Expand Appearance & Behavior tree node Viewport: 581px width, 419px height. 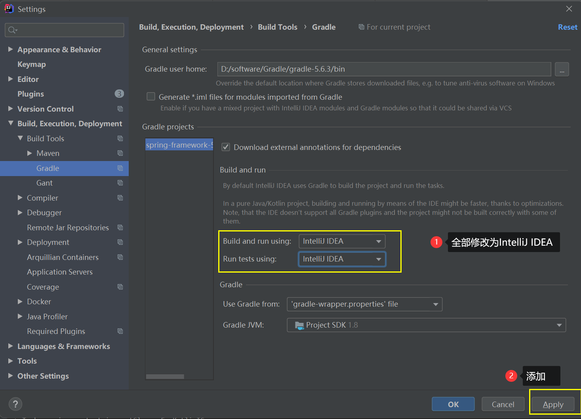(x=11, y=49)
